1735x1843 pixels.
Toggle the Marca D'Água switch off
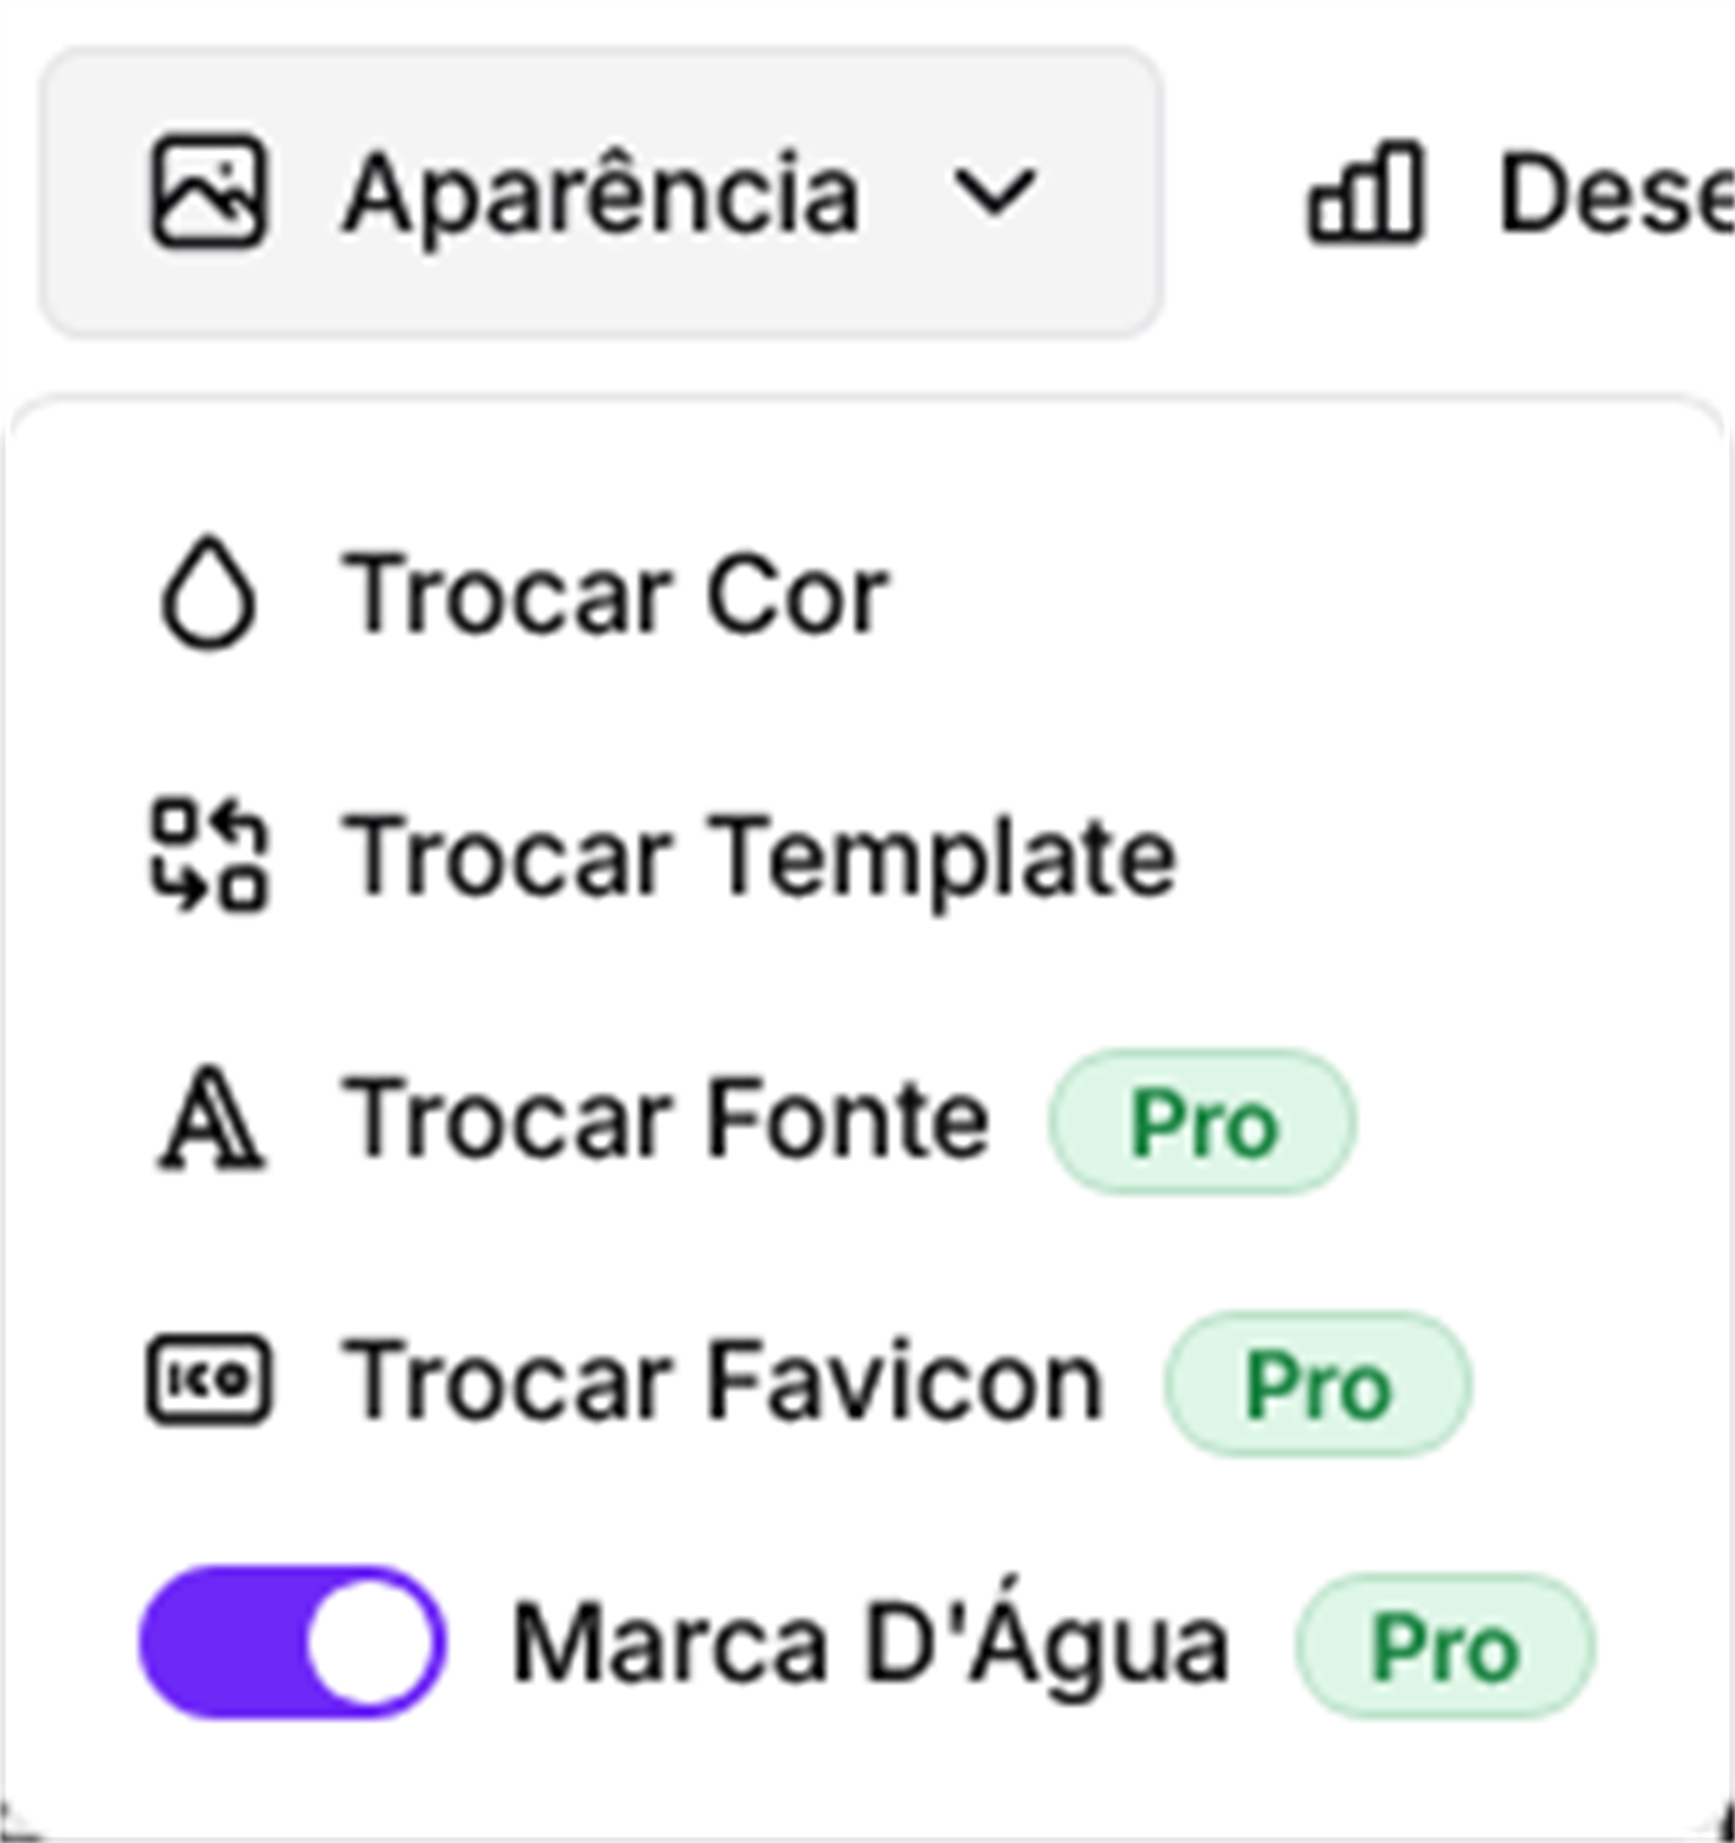[x=292, y=1642]
